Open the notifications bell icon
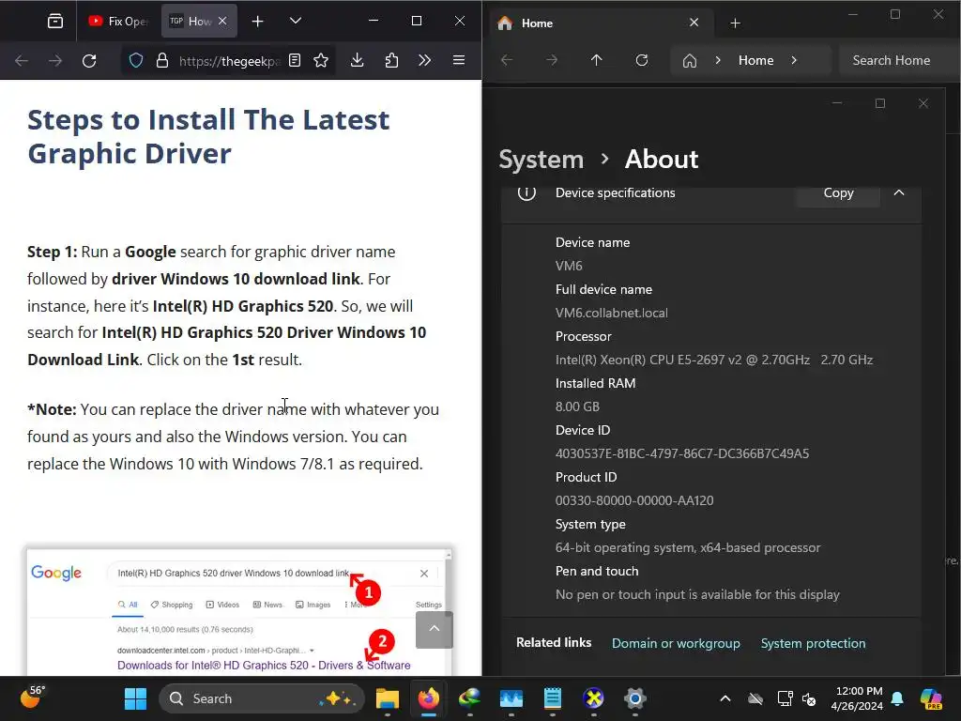The width and height of the screenshot is (961, 721). pos(897,698)
